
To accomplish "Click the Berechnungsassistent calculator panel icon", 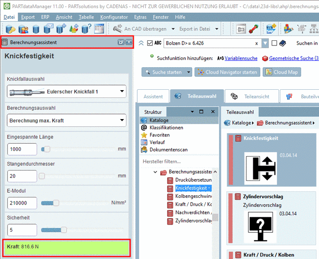I will tap(5, 43).
